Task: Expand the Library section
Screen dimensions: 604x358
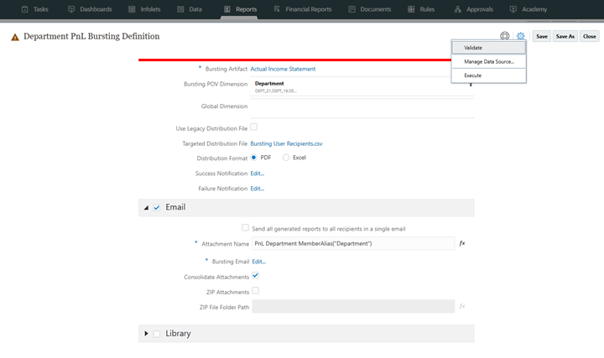Action: coord(146,334)
